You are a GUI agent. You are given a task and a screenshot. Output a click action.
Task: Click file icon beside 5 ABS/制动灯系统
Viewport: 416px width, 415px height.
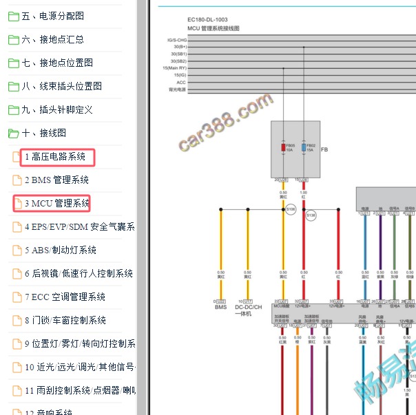[17, 250]
